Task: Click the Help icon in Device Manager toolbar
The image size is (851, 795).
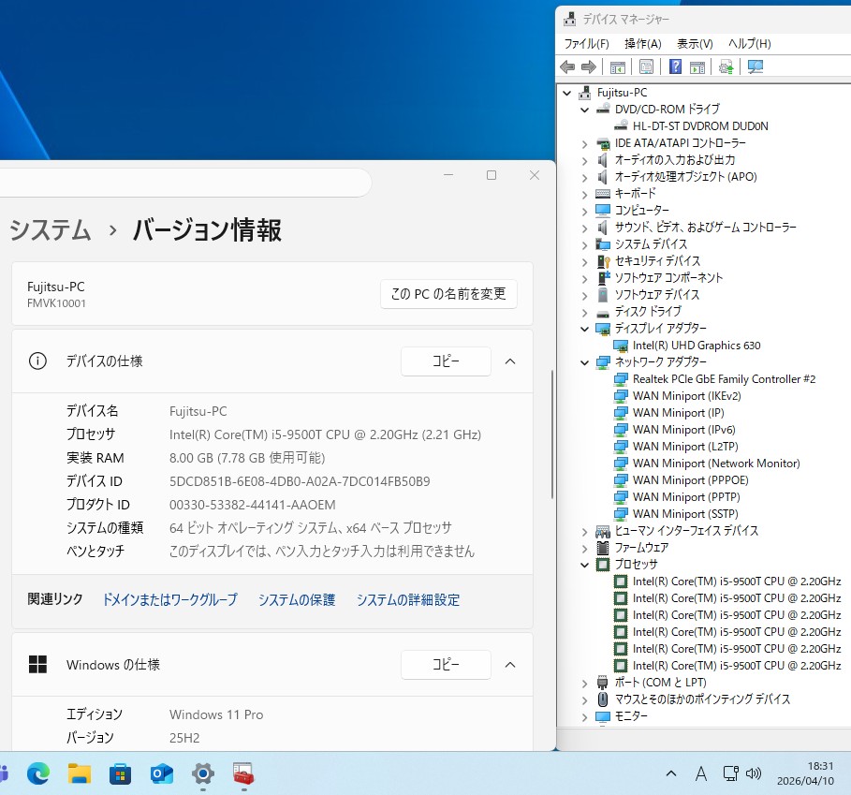Action: coord(674,66)
